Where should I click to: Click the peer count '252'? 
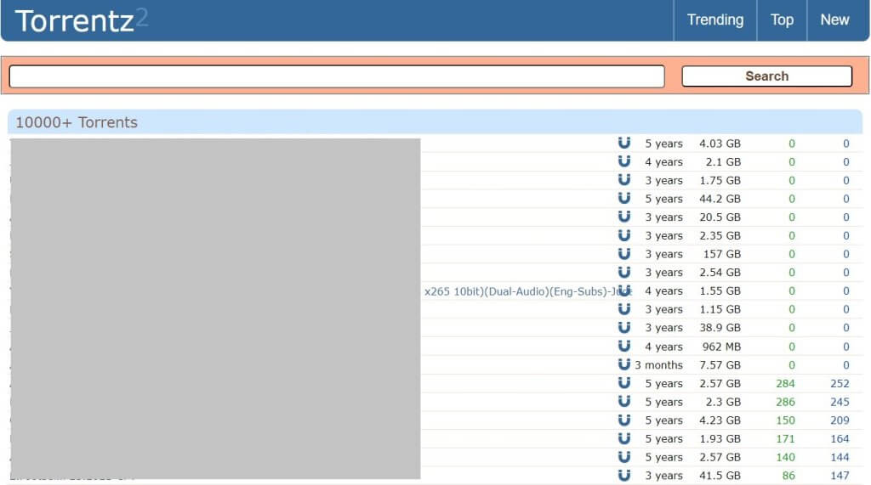point(840,383)
